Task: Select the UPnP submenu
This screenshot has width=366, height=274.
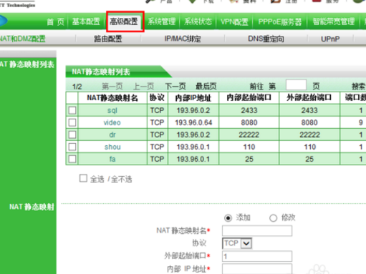Action: coord(330,39)
